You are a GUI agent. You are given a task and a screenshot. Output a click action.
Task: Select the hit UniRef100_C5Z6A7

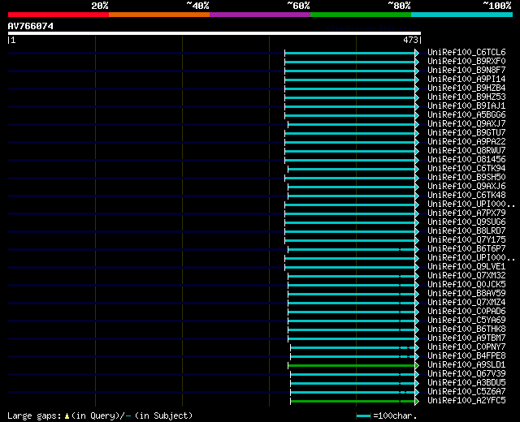466,392
